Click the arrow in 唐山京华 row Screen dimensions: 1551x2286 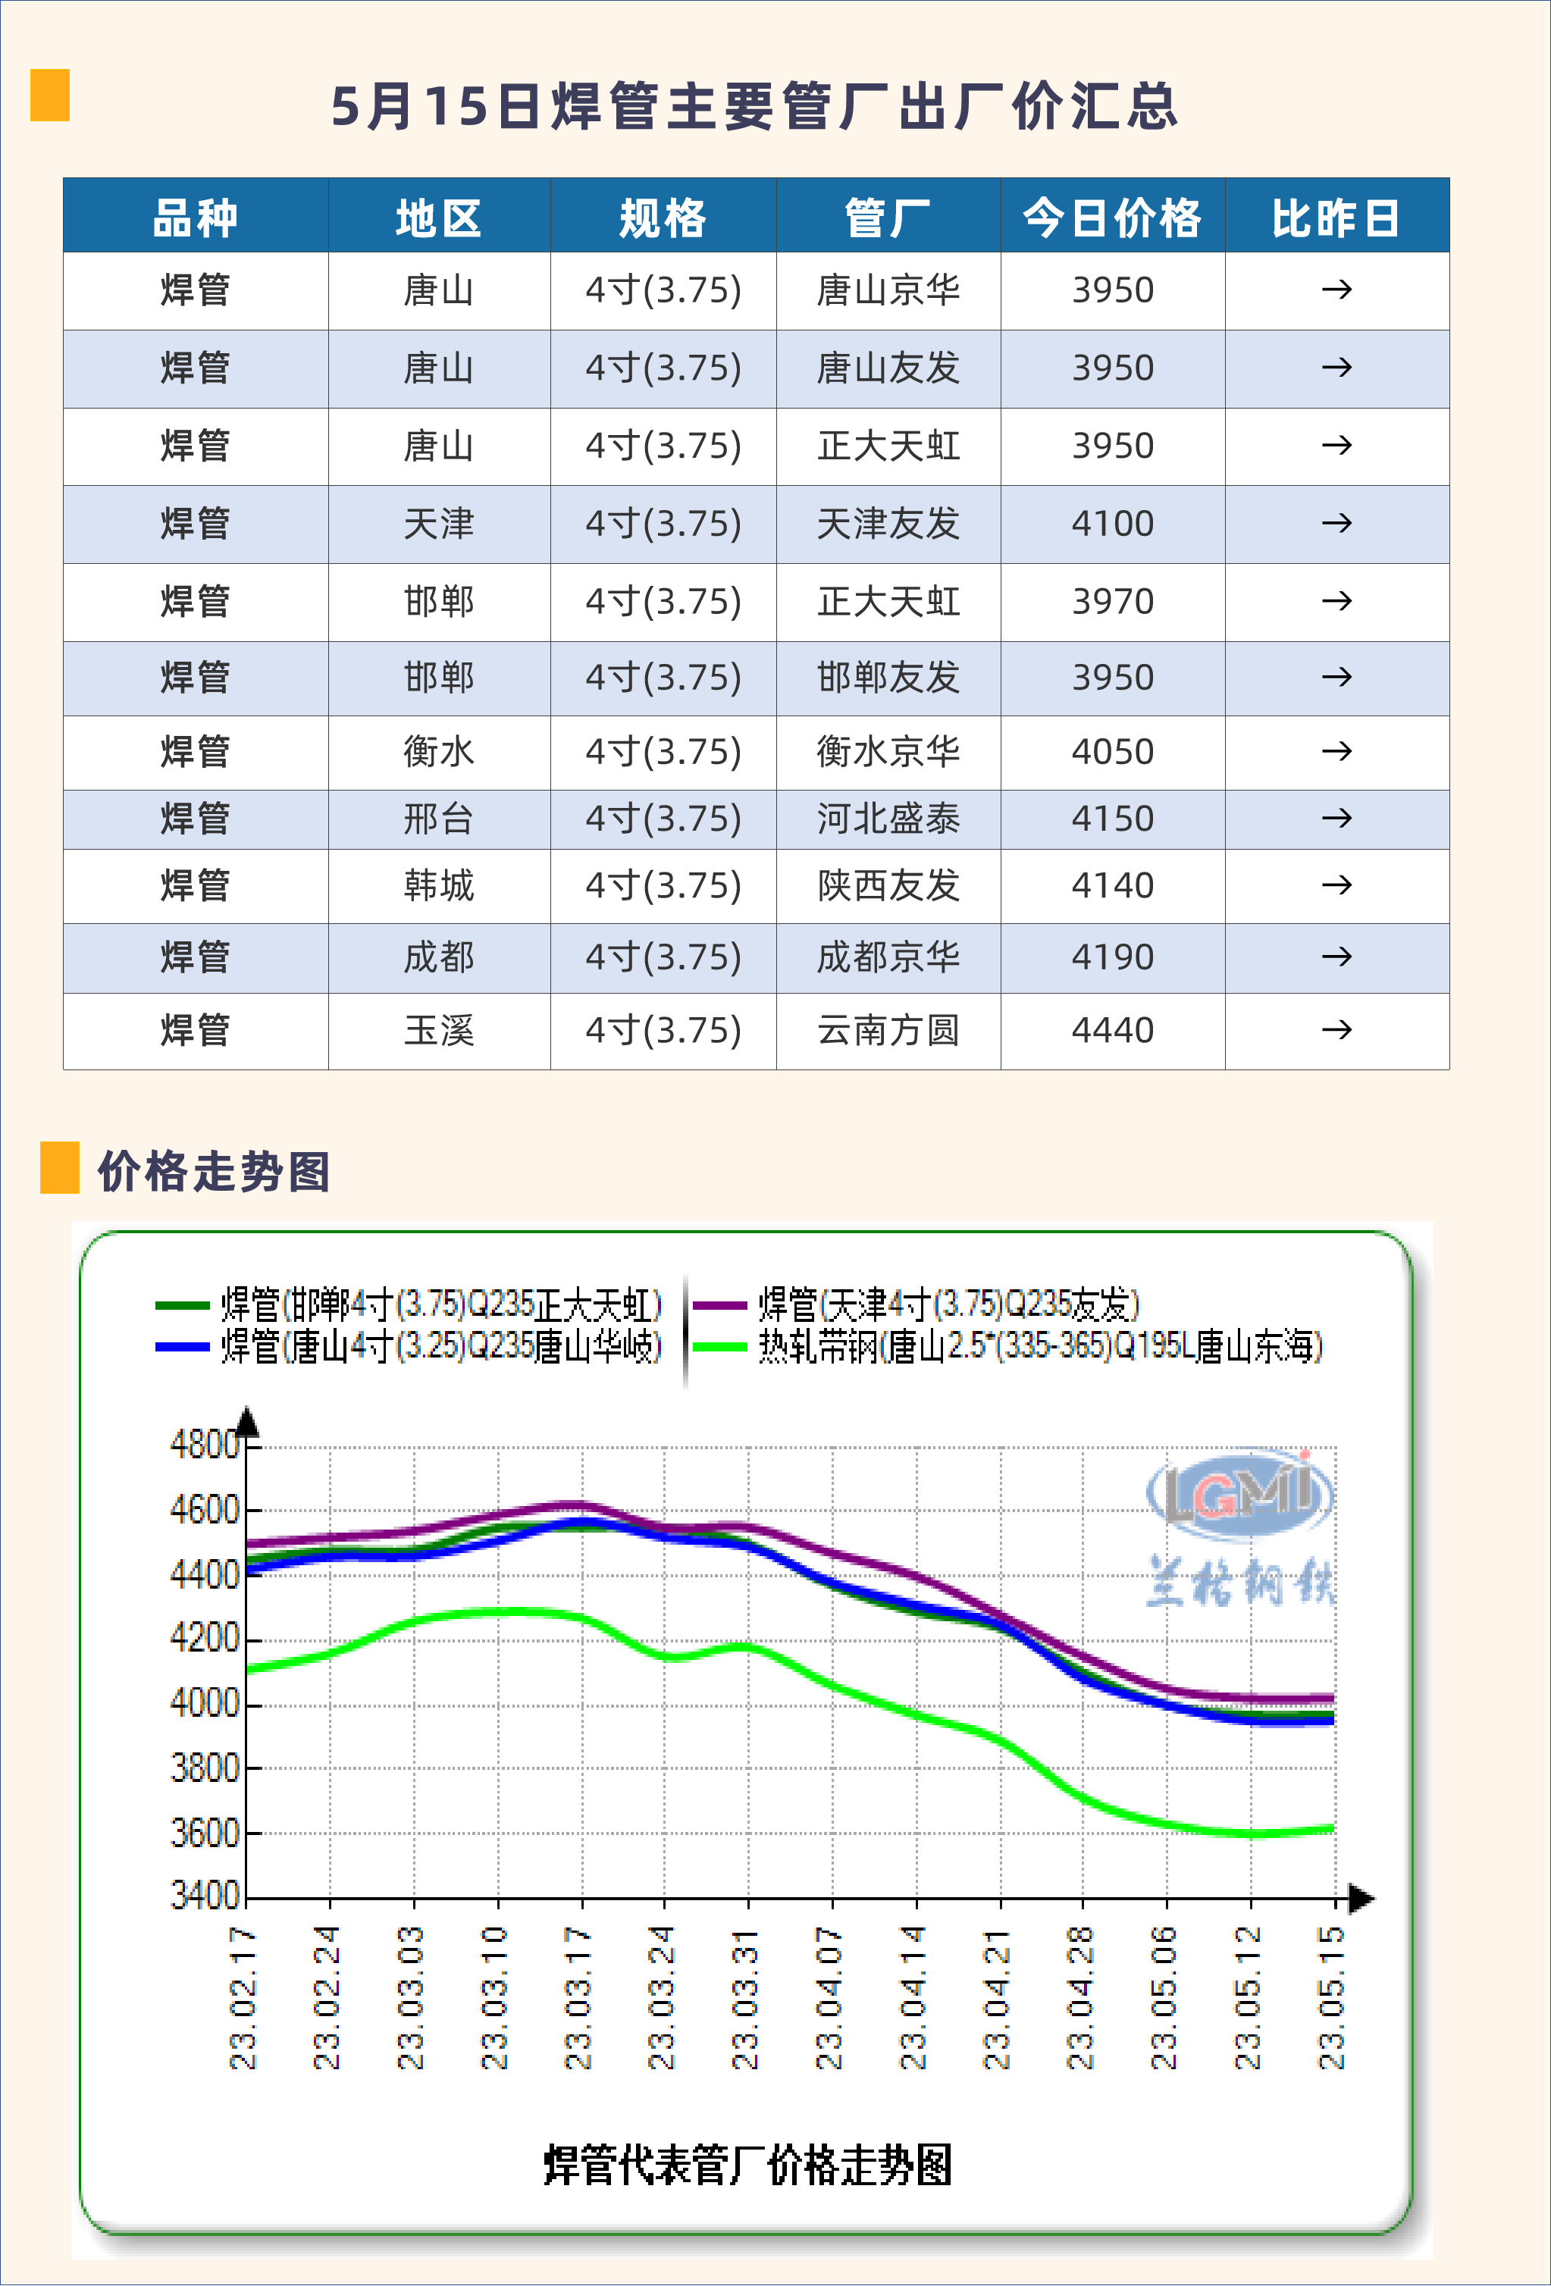click(x=1336, y=290)
